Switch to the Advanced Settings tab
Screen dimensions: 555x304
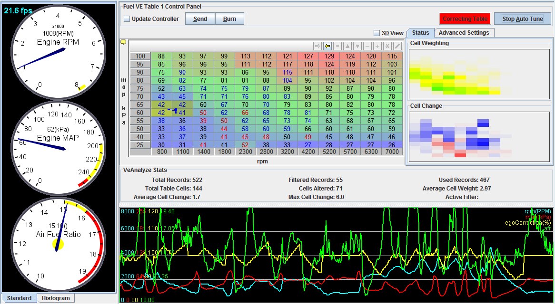pyautogui.click(x=464, y=32)
